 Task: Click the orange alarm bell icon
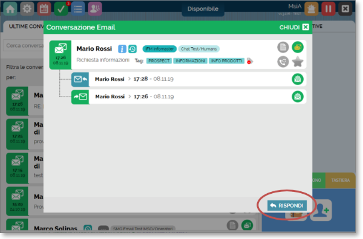(x=312, y=9)
